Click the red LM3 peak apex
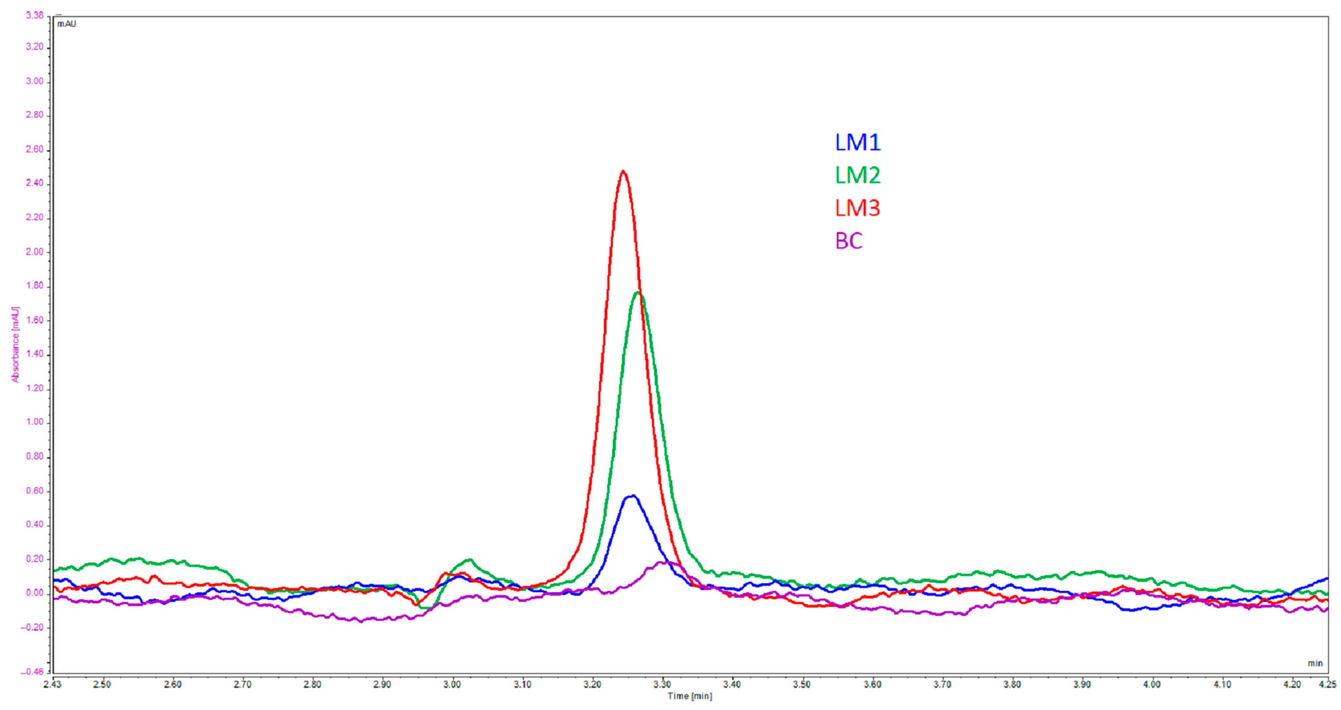 [623, 171]
